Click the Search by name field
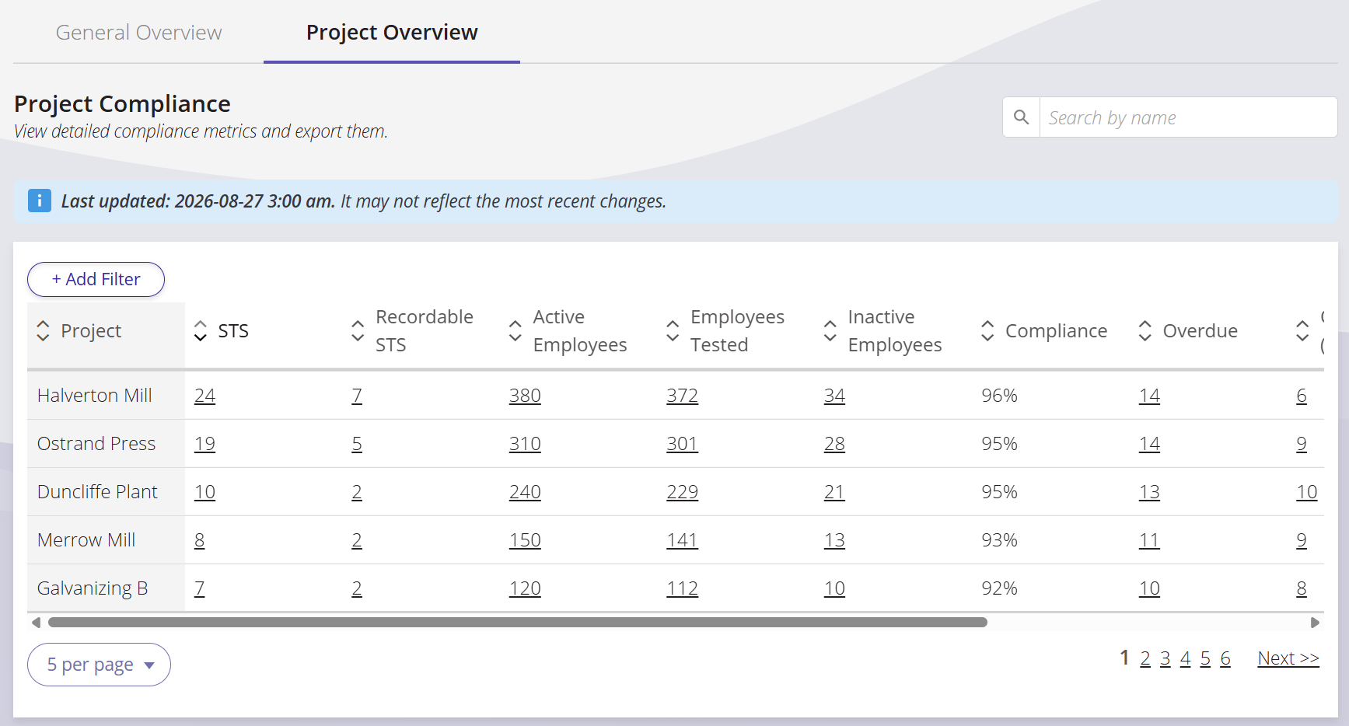Image resolution: width=1349 pixels, height=726 pixels. point(1188,117)
